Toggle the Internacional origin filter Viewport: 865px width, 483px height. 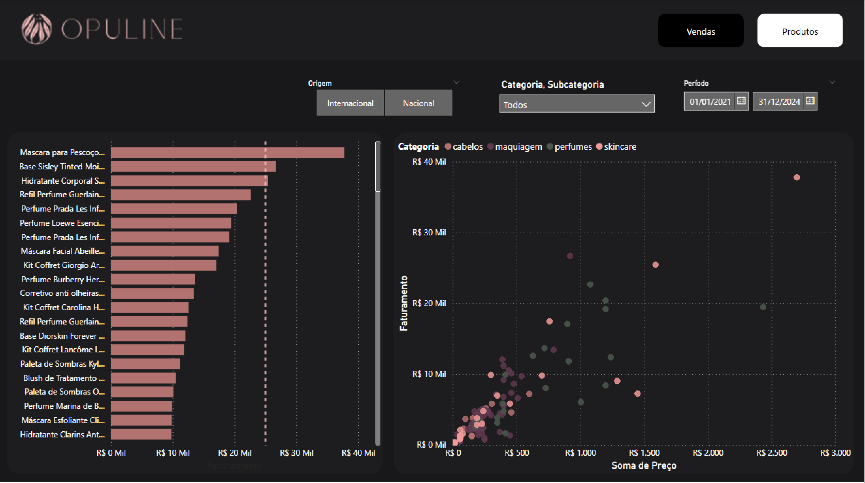[x=350, y=103]
